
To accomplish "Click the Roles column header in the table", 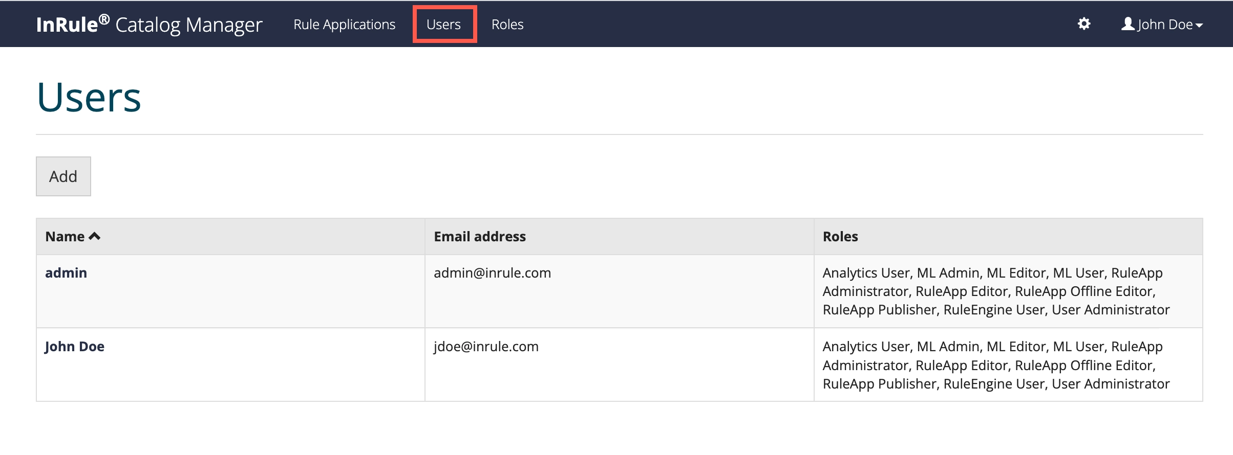I will pyautogui.click(x=840, y=236).
